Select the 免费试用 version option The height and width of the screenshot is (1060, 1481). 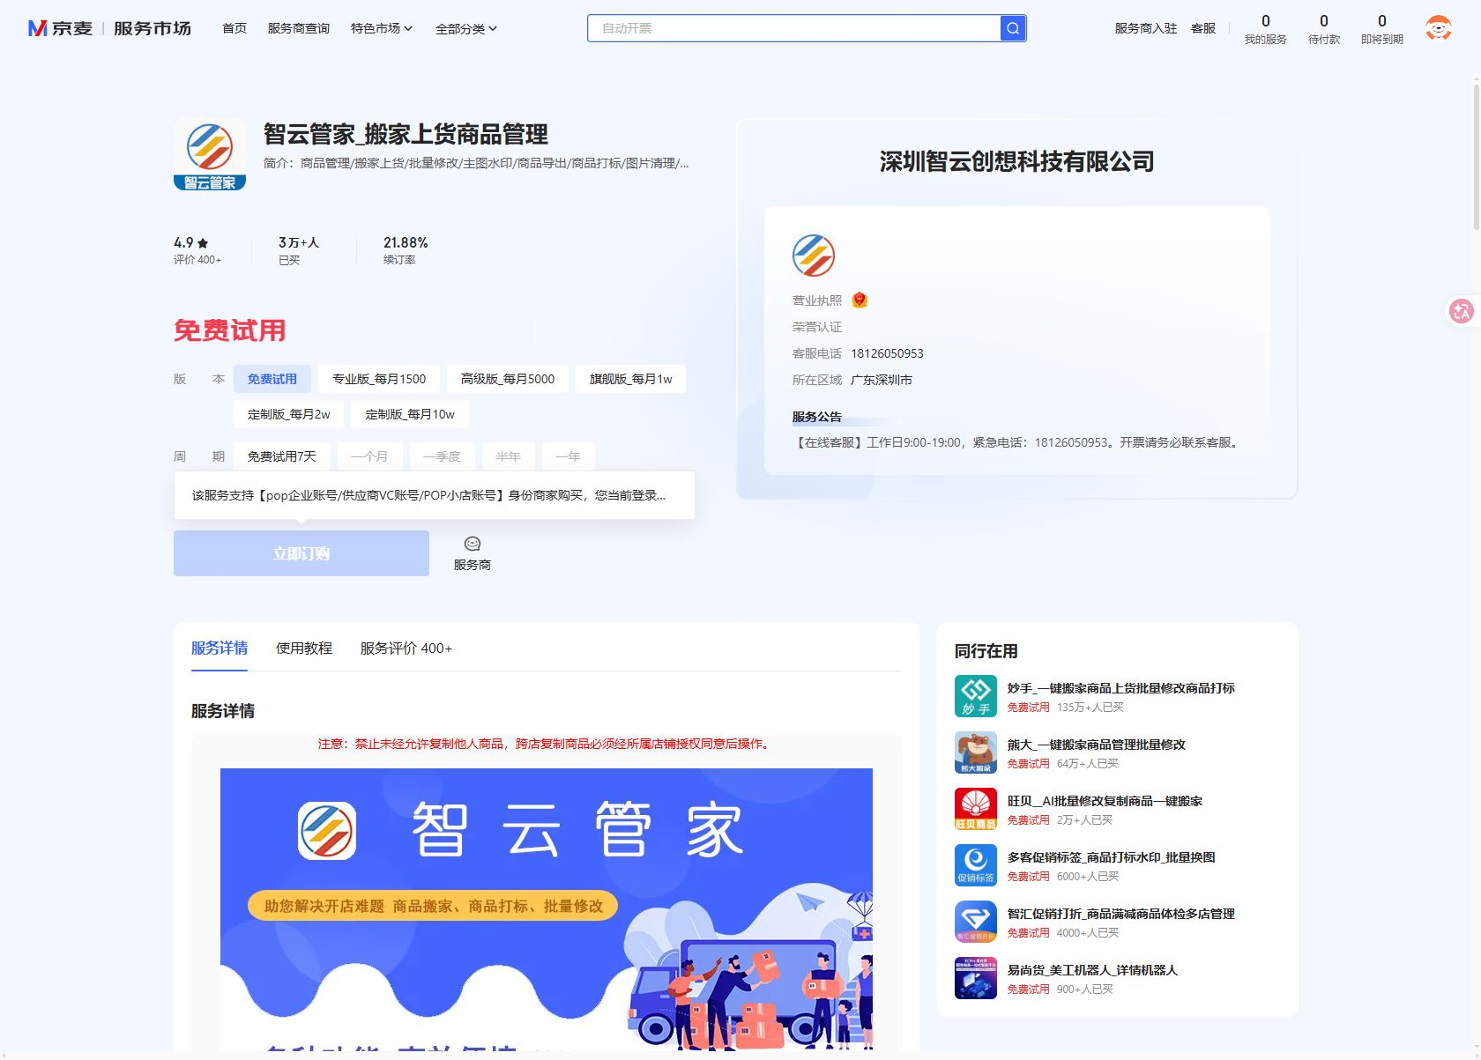[x=272, y=379]
